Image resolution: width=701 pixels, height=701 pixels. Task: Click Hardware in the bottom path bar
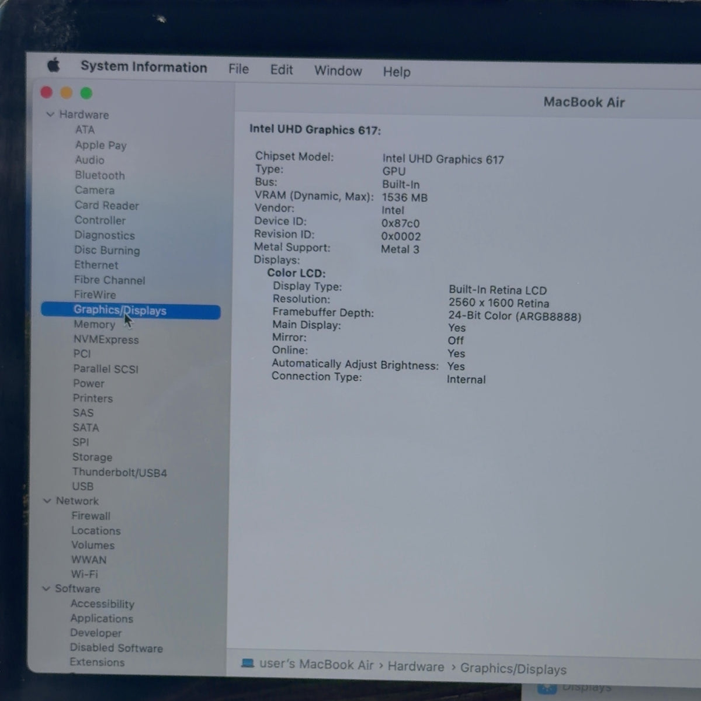[416, 667]
